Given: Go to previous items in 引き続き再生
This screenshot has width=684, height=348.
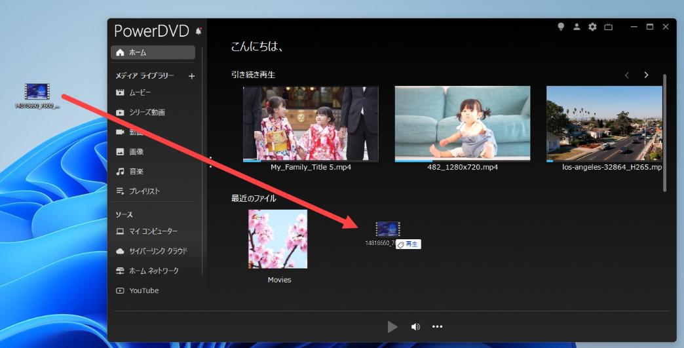Looking at the screenshot, I should pyautogui.click(x=627, y=75).
